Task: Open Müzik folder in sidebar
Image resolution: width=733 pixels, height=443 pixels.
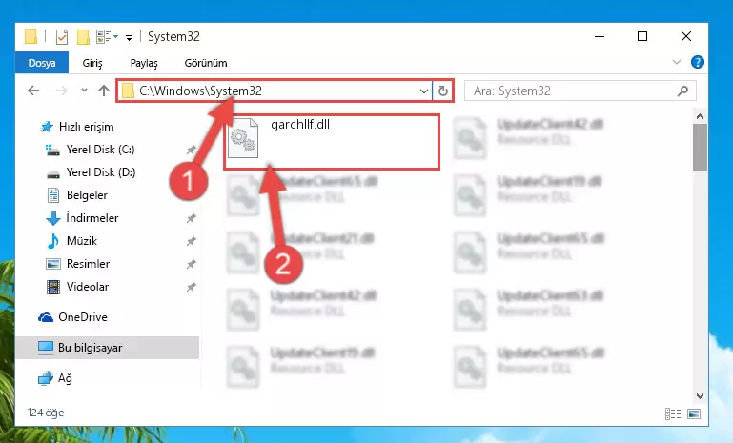Action: tap(72, 241)
